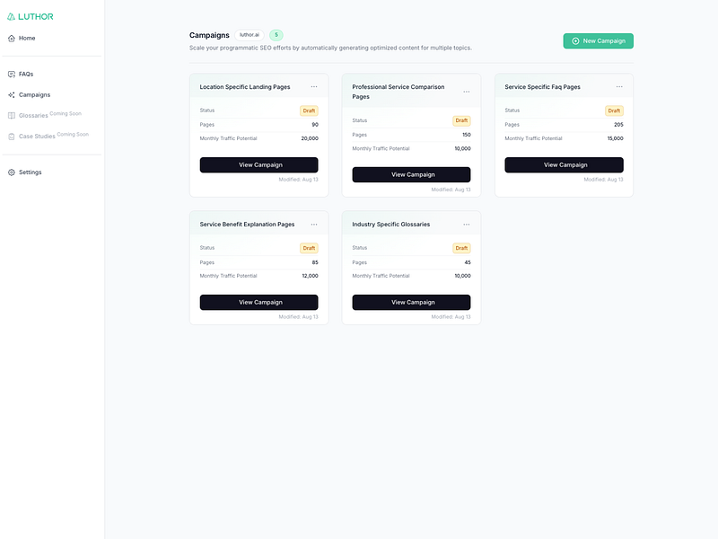This screenshot has height=539, width=718.
Task: Open options menu for Professional Service Comparison Pages
Action: pos(467,92)
